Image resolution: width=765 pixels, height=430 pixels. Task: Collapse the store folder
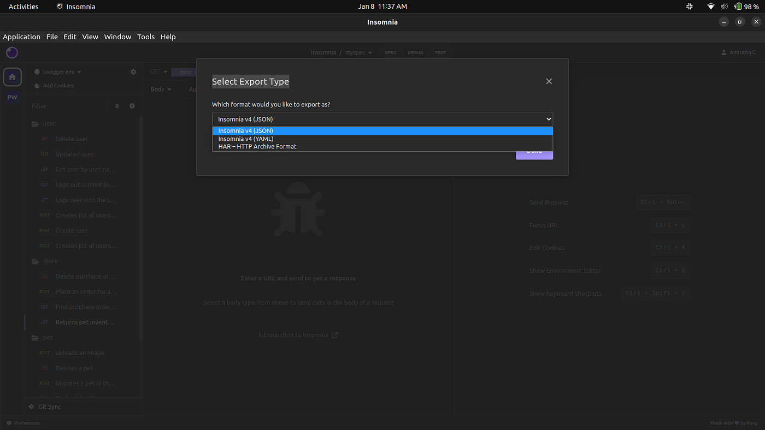point(45,261)
